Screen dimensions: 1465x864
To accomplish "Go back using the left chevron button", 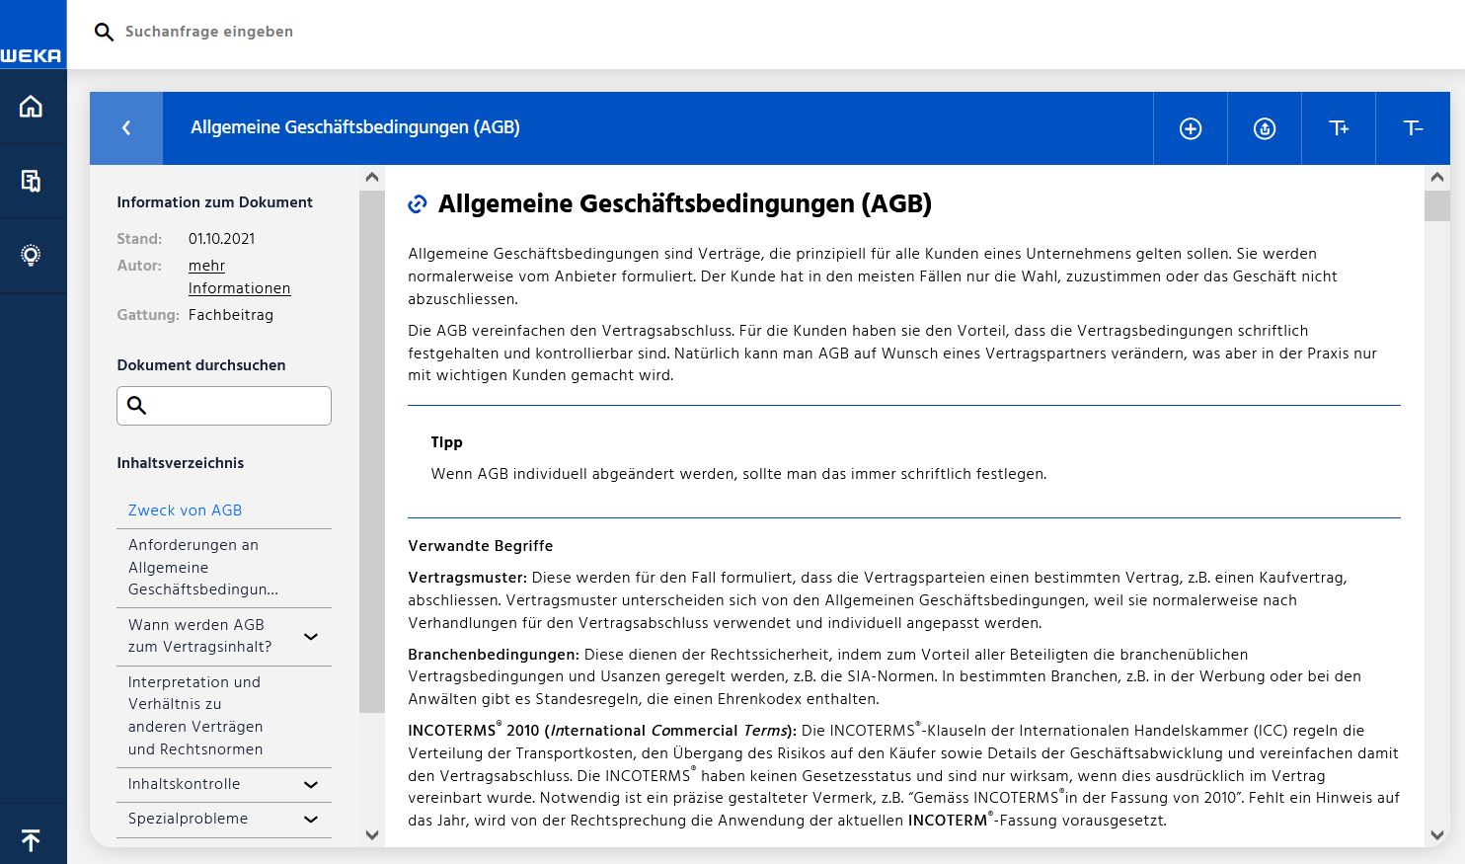I will pos(126,128).
